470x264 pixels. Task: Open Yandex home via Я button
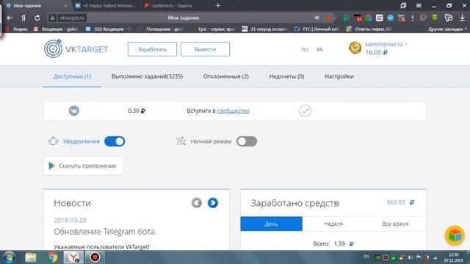[x=23, y=18]
